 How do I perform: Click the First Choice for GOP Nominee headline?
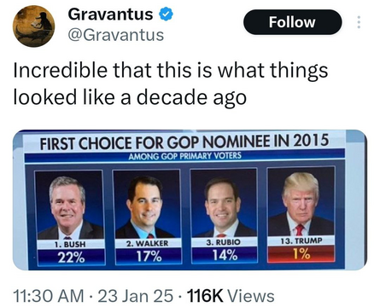(x=184, y=142)
